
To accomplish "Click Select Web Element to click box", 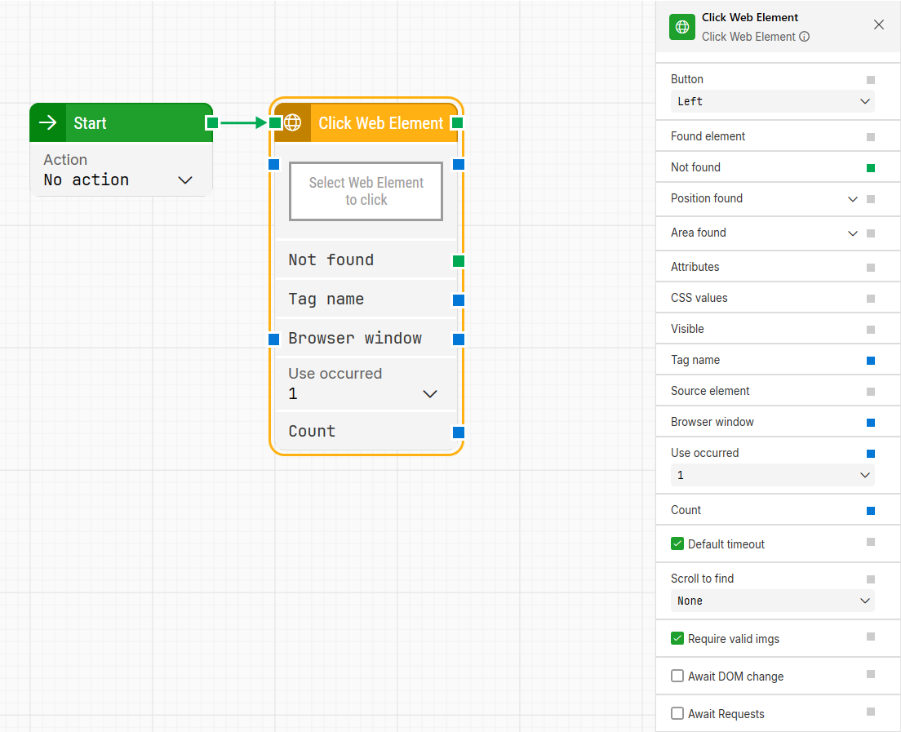I will click(366, 192).
